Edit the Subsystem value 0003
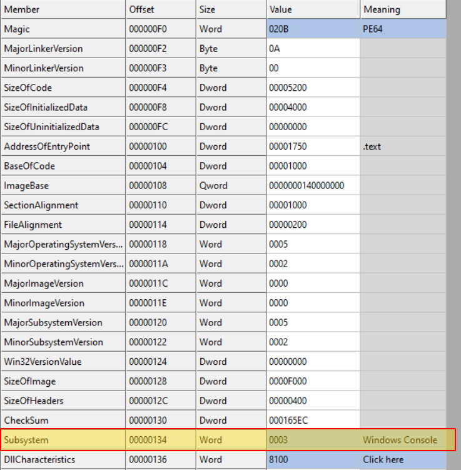The height and width of the screenshot is (470, 461). coord(313,440)
